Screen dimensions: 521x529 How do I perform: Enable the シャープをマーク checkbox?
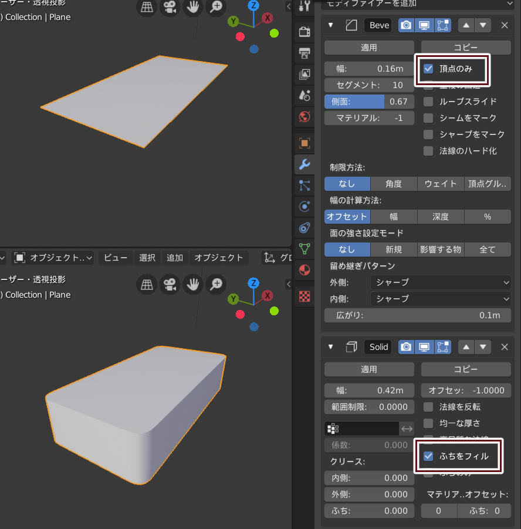(428, 134)
